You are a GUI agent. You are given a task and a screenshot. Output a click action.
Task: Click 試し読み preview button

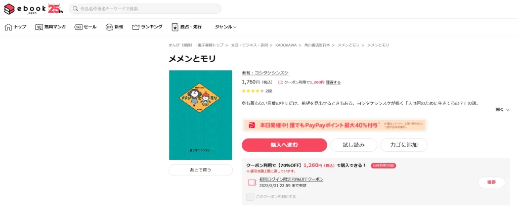[x=354, y=145]
